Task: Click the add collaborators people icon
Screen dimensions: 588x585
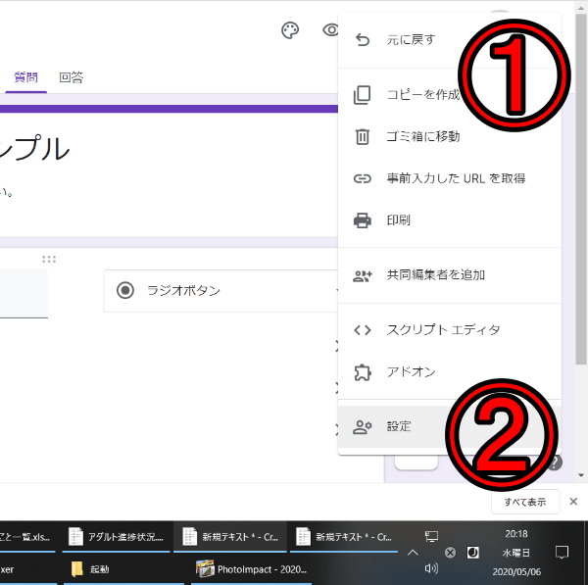Action: click(x=363, y=275)
